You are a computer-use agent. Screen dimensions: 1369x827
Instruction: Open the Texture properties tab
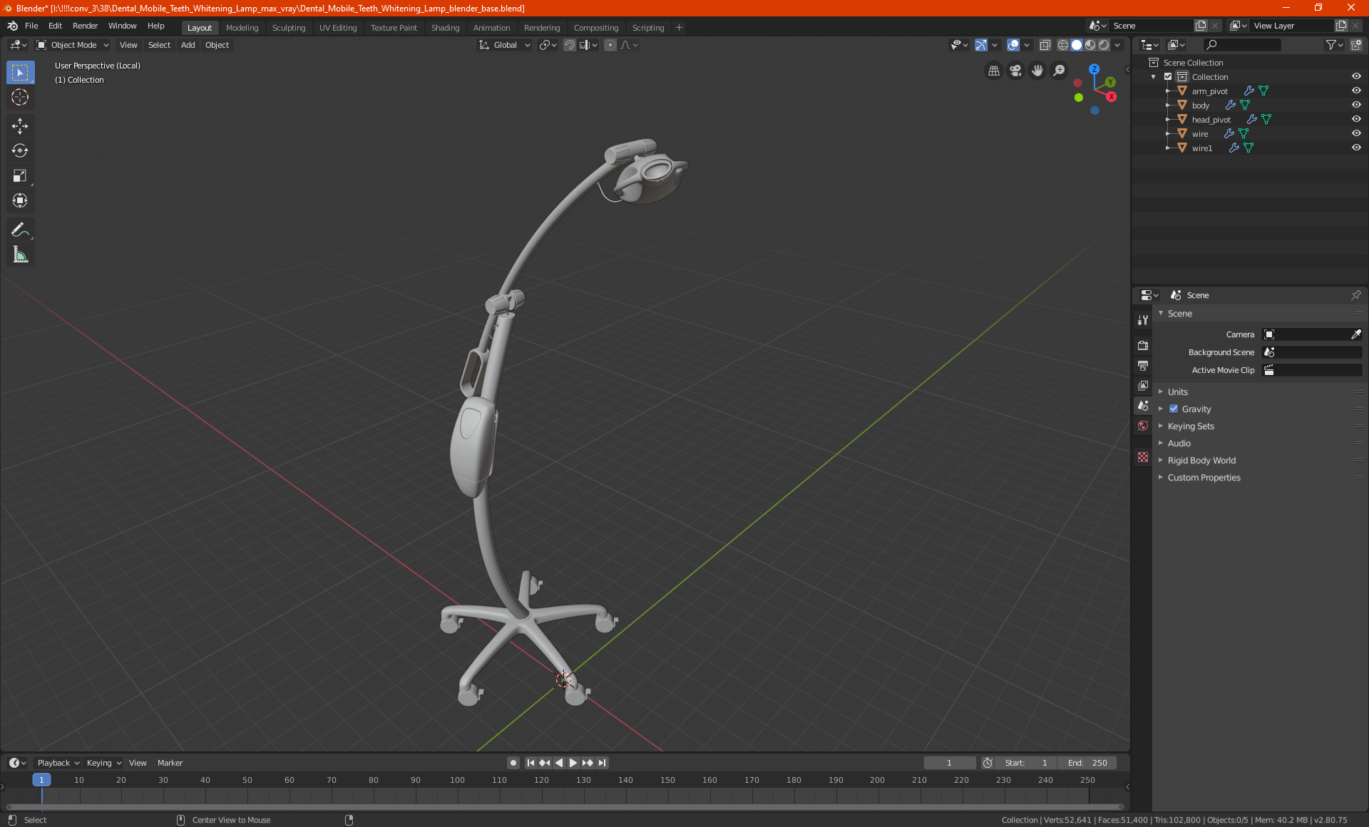click(1143, 457)
